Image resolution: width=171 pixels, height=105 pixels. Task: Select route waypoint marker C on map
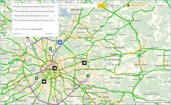37,78
